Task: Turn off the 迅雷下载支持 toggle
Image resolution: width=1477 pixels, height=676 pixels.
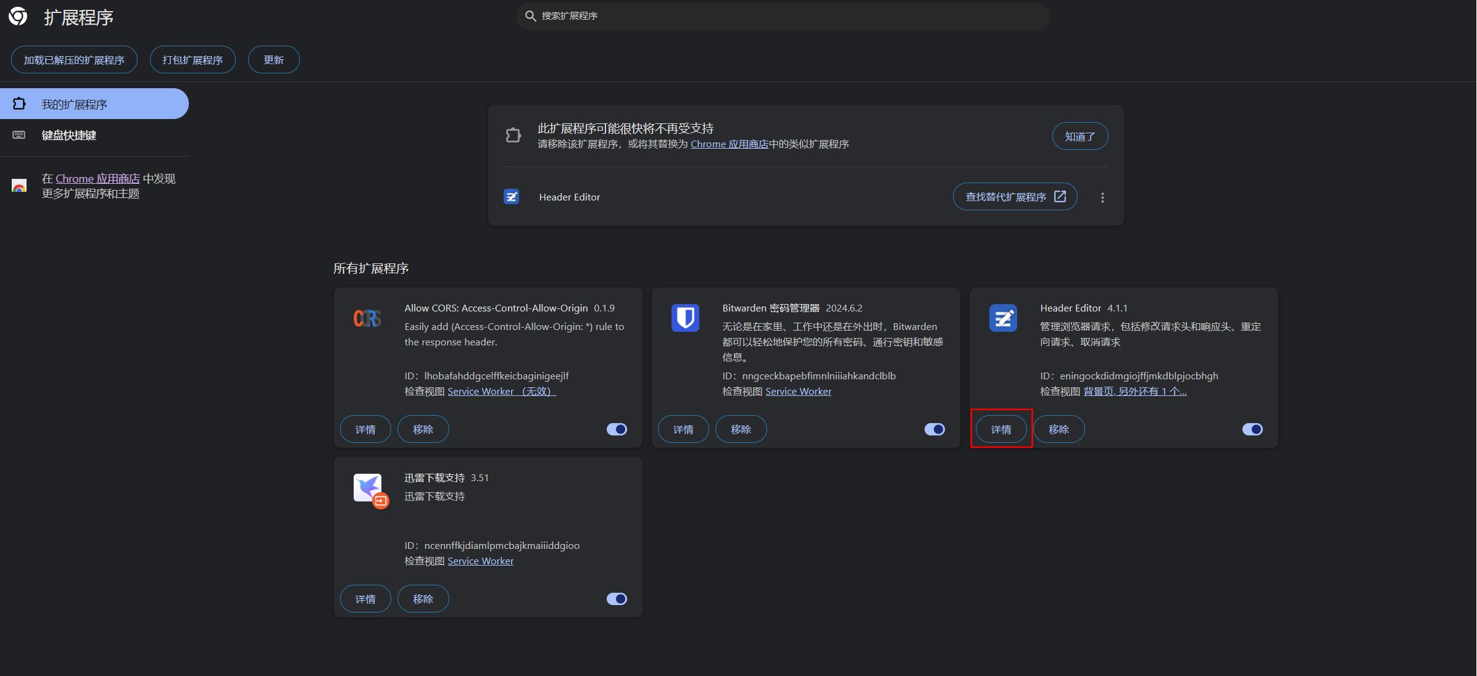Action: (x=617, y=599)
